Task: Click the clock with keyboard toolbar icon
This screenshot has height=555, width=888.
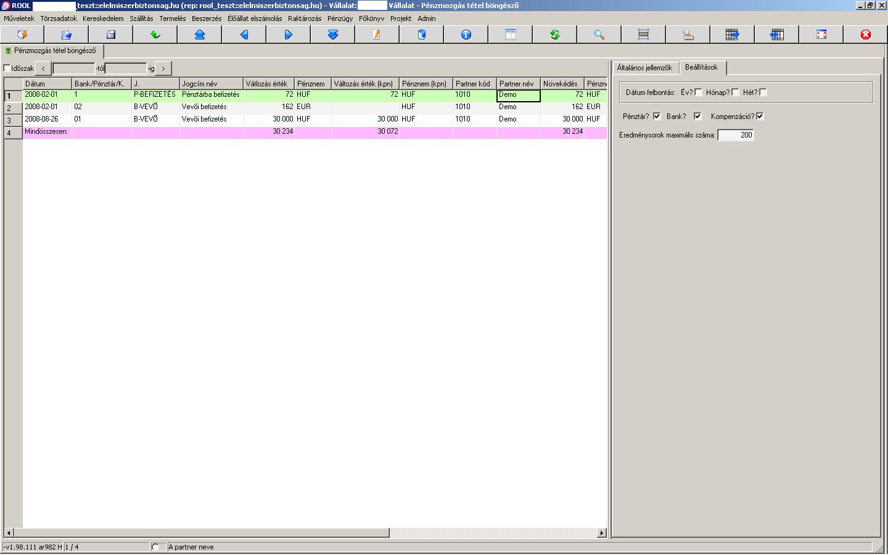Action: (688, 35)
